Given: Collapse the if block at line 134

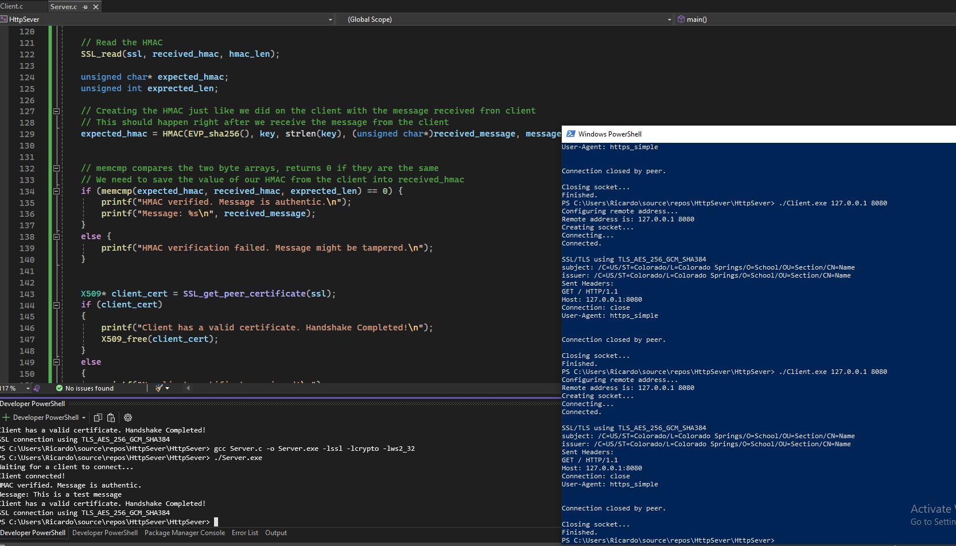Looking at the screenshot, I should click(x=56, y=191).
